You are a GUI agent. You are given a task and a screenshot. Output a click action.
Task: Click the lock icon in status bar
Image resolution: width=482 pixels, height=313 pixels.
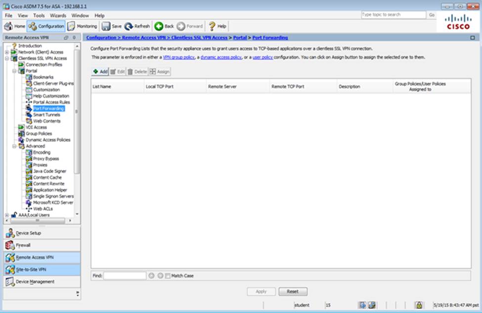(x=418, y=305)
